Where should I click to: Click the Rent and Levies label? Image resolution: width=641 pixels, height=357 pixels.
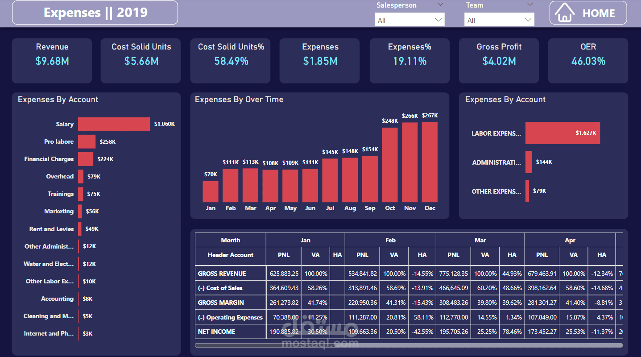coord(51,229)
